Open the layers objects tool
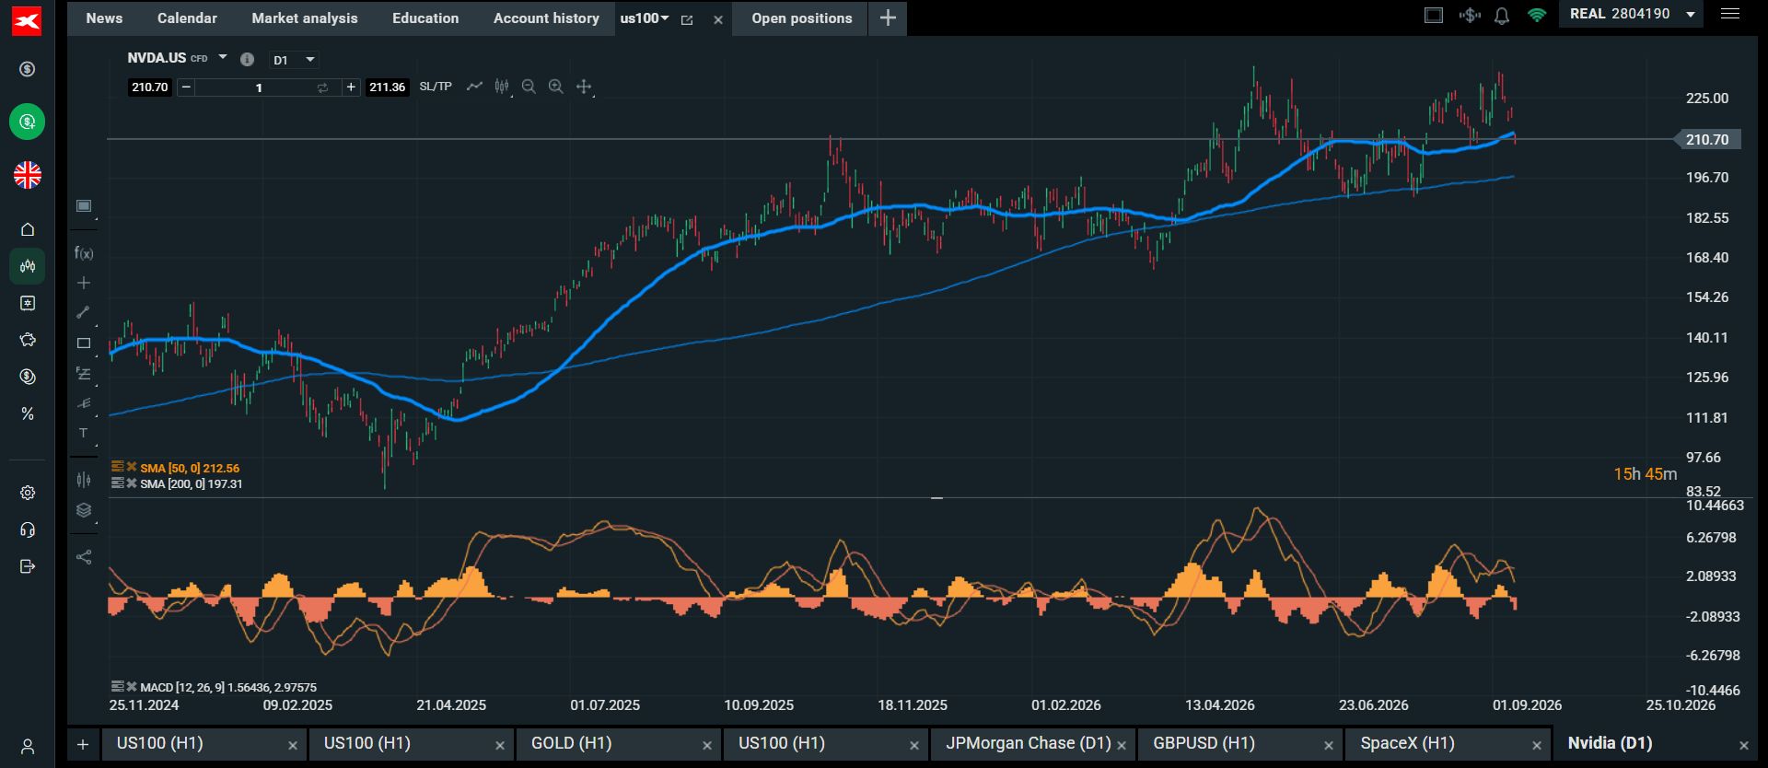 point(84,510)
